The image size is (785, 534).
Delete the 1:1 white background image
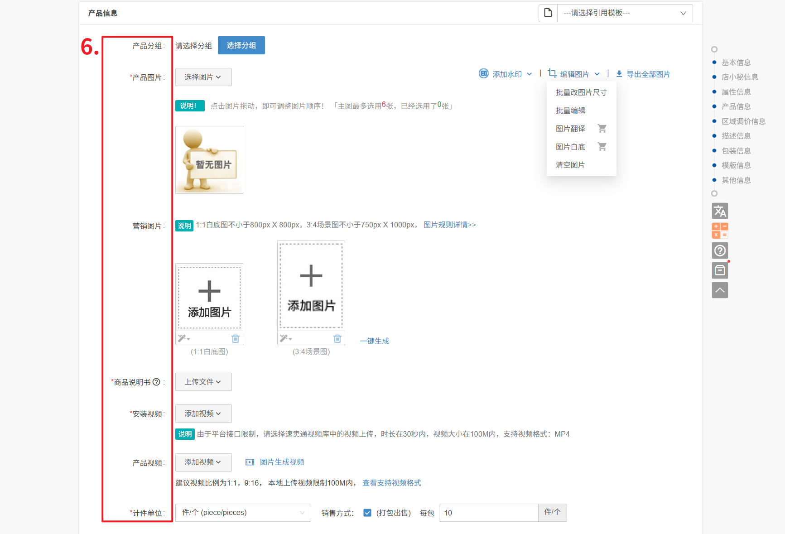point(236,339)
